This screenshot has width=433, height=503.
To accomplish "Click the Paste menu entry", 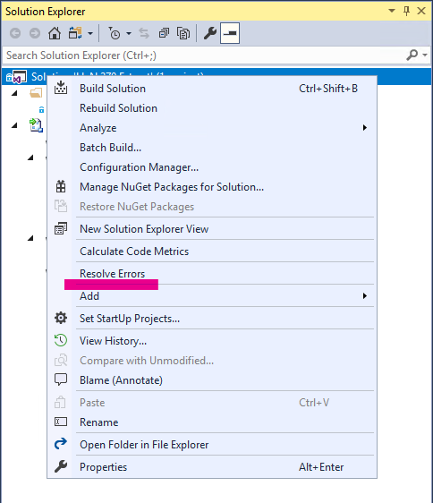I will (212, 403).
